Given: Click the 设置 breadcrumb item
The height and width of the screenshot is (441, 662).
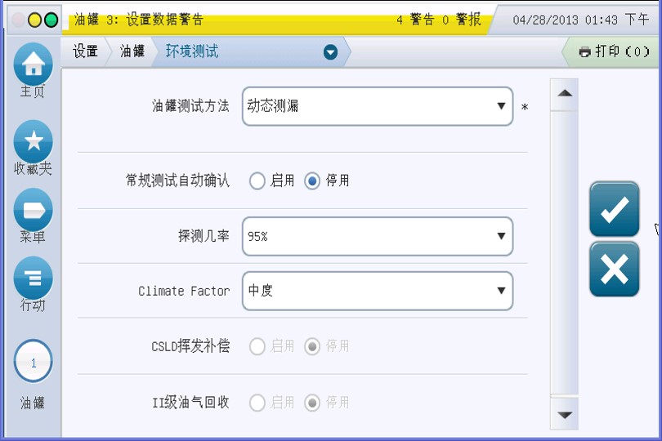Looking at the screenshot, I should (85, 51).
